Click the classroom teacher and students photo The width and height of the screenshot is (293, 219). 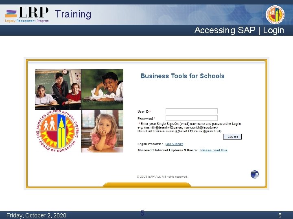click(x=58, y=89)
